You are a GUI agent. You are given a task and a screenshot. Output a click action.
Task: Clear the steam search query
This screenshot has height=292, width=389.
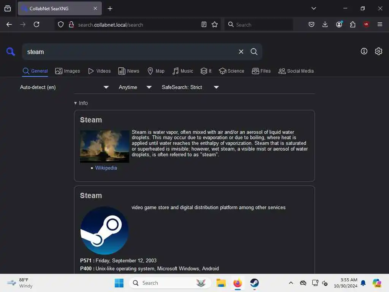[x=241, y=52]
